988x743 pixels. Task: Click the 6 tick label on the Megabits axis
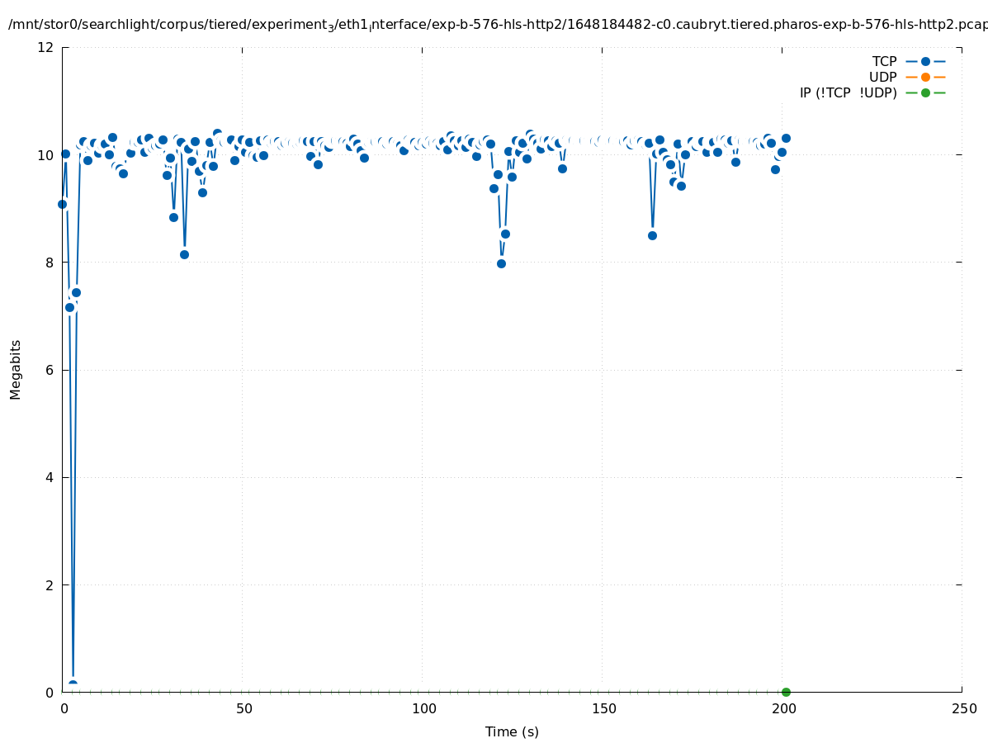50,370
